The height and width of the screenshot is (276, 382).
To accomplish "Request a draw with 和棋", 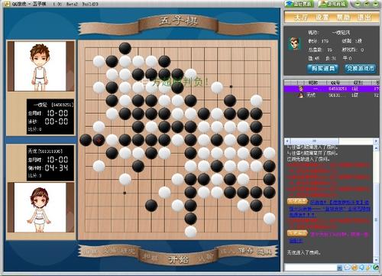I will 151,257.
